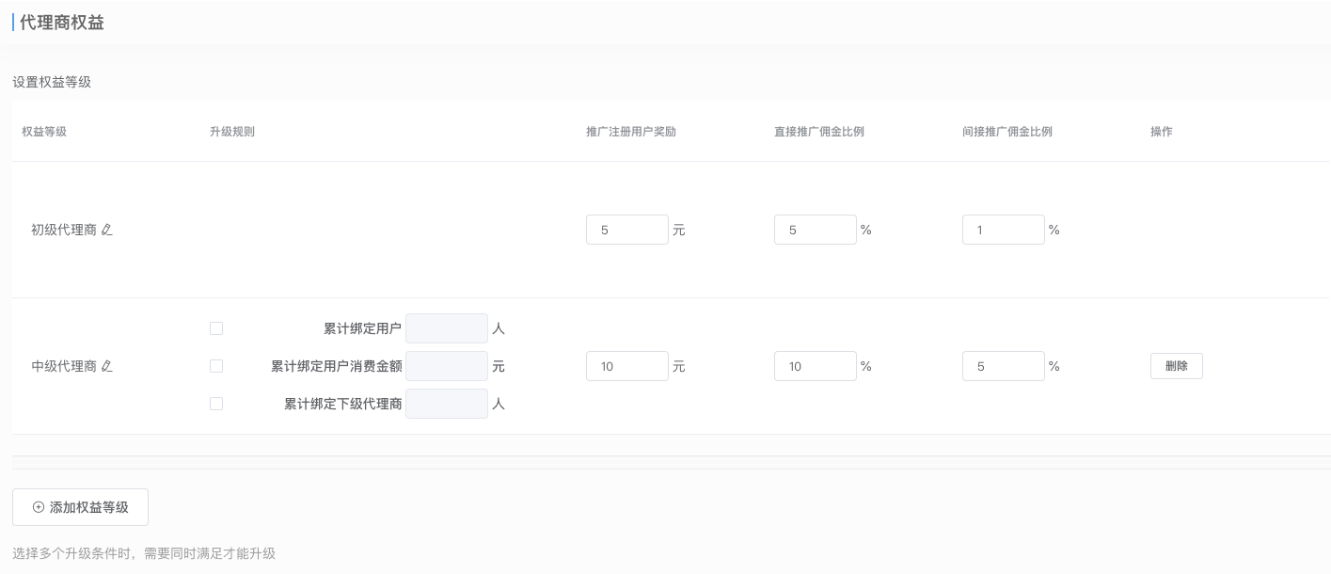Select the 累计绑定下级代理商 count input
This screenshot has width=1331, height=574.
446,404
